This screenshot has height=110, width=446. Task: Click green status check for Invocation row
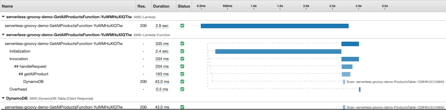[x=182, y=59]
